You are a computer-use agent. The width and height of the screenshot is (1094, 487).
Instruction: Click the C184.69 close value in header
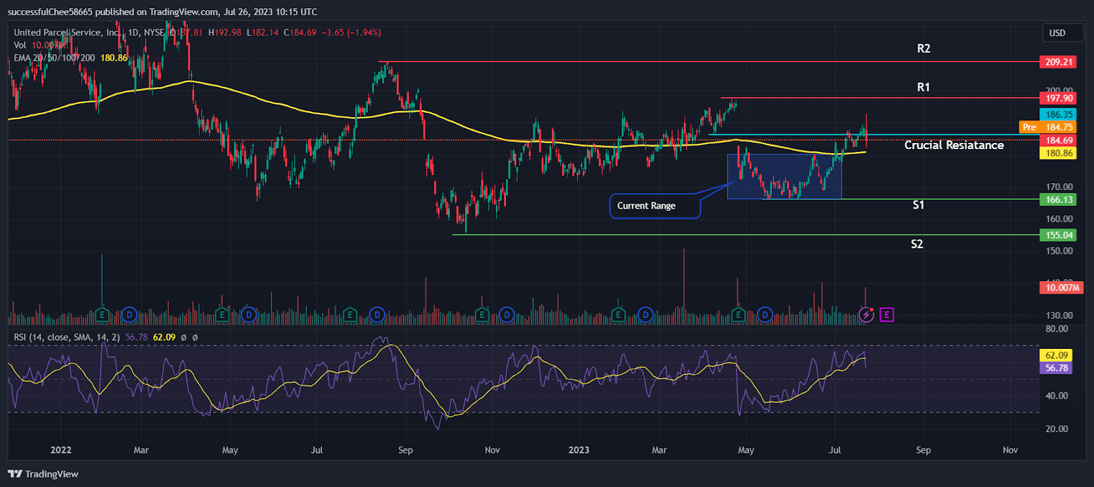pos(300,32)
